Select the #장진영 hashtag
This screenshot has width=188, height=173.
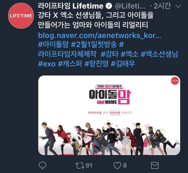[96, 64]
